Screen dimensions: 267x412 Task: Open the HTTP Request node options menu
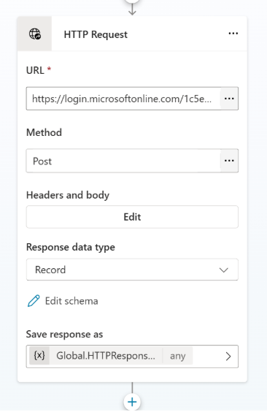point(233,34)
